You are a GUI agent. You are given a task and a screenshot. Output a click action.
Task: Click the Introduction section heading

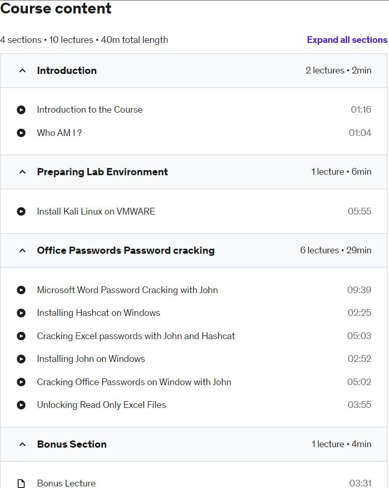[x=67, y=71]
